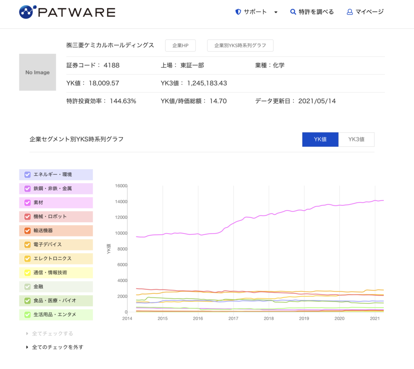Toggle the 金融 checkbox
This screenshot has height=369, width=414.
coord(27,287)
